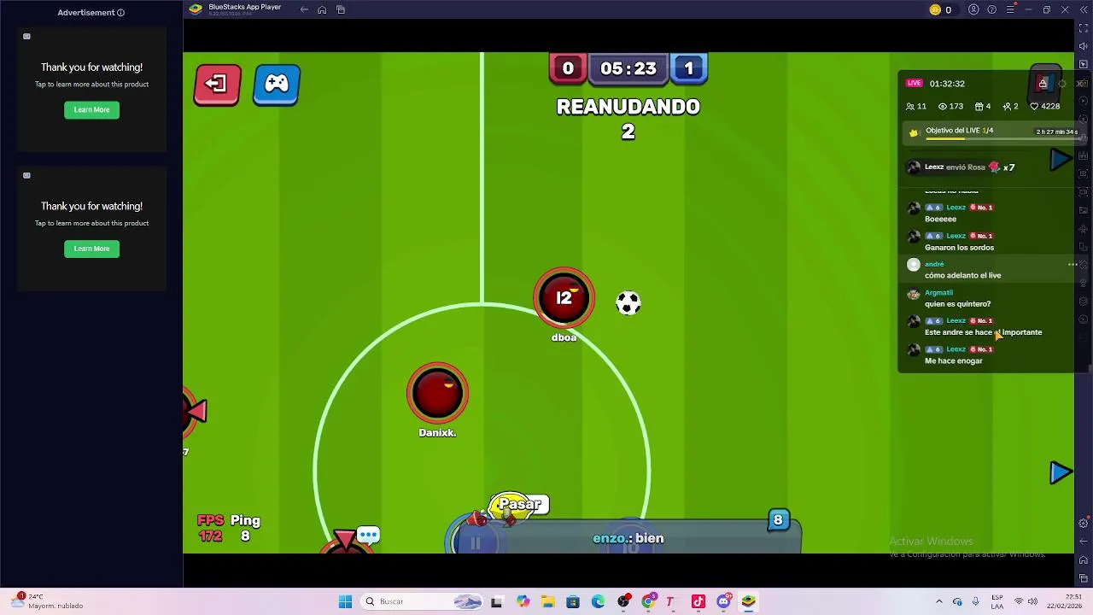Click the score box showing 1
The width and height of the screenshot is (1093, 615).
point(689,68)
